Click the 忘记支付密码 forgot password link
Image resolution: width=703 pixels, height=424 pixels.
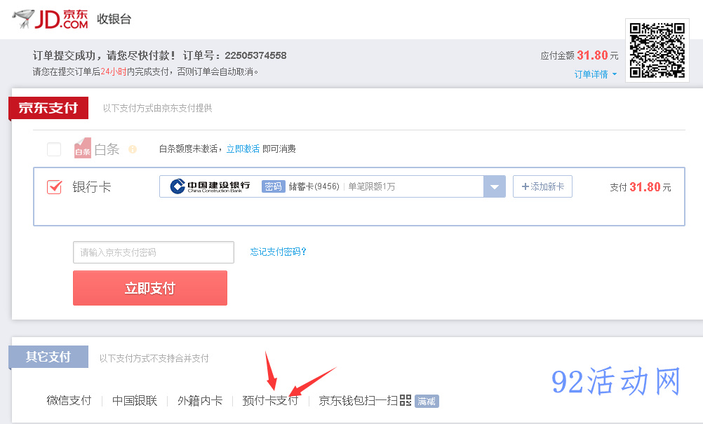pos(279,252)
